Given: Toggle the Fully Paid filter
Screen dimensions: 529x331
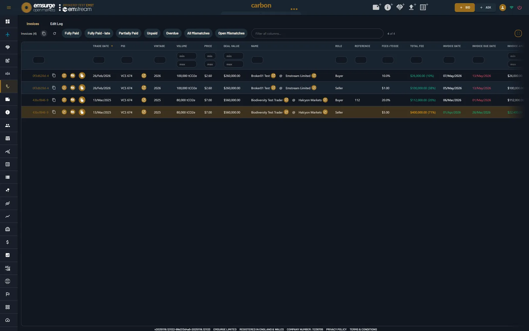Looking at the screenshot, I should pyautogui.click(x=72, y=33).
